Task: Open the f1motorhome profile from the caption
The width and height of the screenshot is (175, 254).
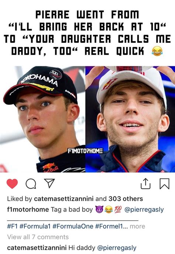Action: (x=28, y=209)
